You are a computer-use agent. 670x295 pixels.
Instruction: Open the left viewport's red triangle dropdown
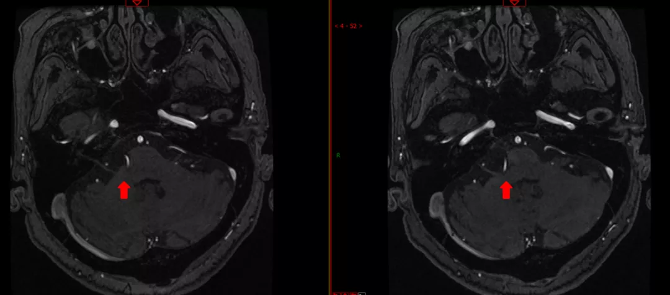pyautogui.click(x=136, y=2)
